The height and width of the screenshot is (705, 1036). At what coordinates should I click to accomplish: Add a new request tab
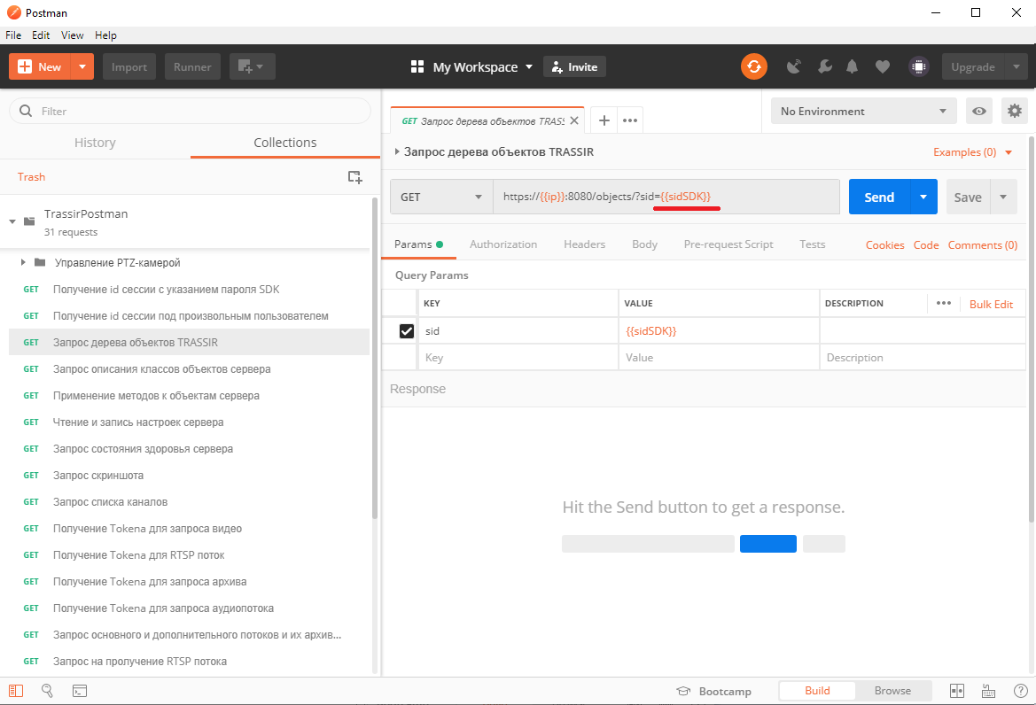(604, 120)
